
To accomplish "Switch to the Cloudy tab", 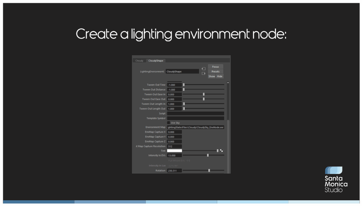I will pos(139,61).
